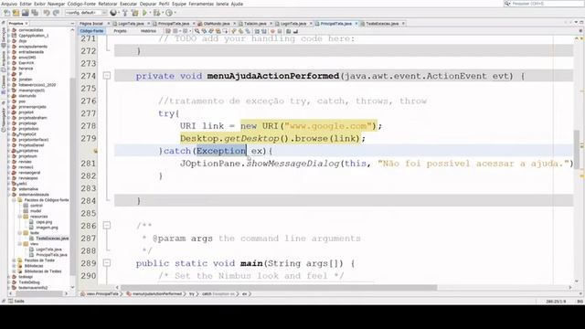This screenshot has width=585, height=329.
Task: Select the model package
Action: click(36, 211)
